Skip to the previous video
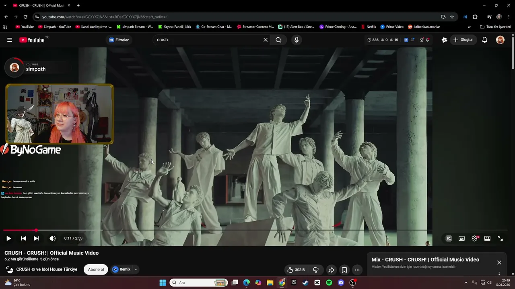 23,238
